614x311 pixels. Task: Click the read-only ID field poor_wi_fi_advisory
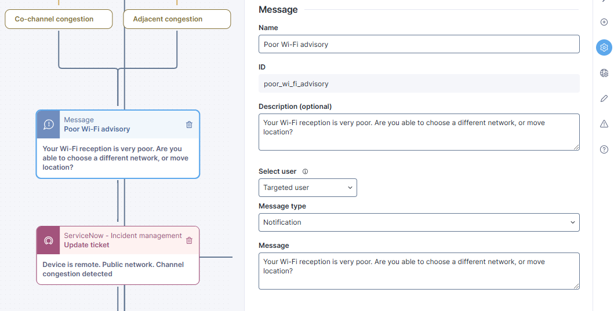tap(419, 83)
